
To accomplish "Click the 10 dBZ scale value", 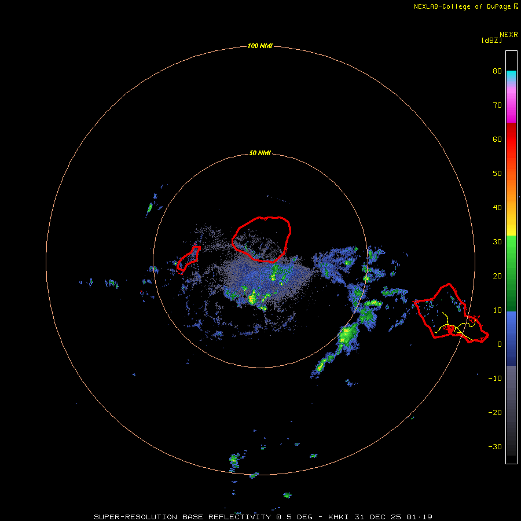I will tap(497, 310).
